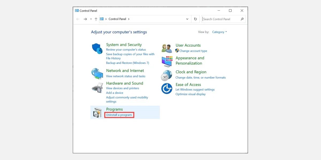Expand the Control Panel breadcrumb arrow
The image size is (321, 160).
[x=128, y=19]
